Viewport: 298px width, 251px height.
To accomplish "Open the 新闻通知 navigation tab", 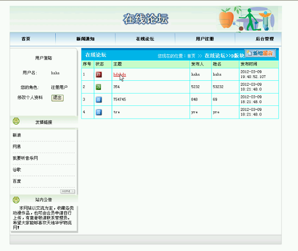I will [85, 39].
